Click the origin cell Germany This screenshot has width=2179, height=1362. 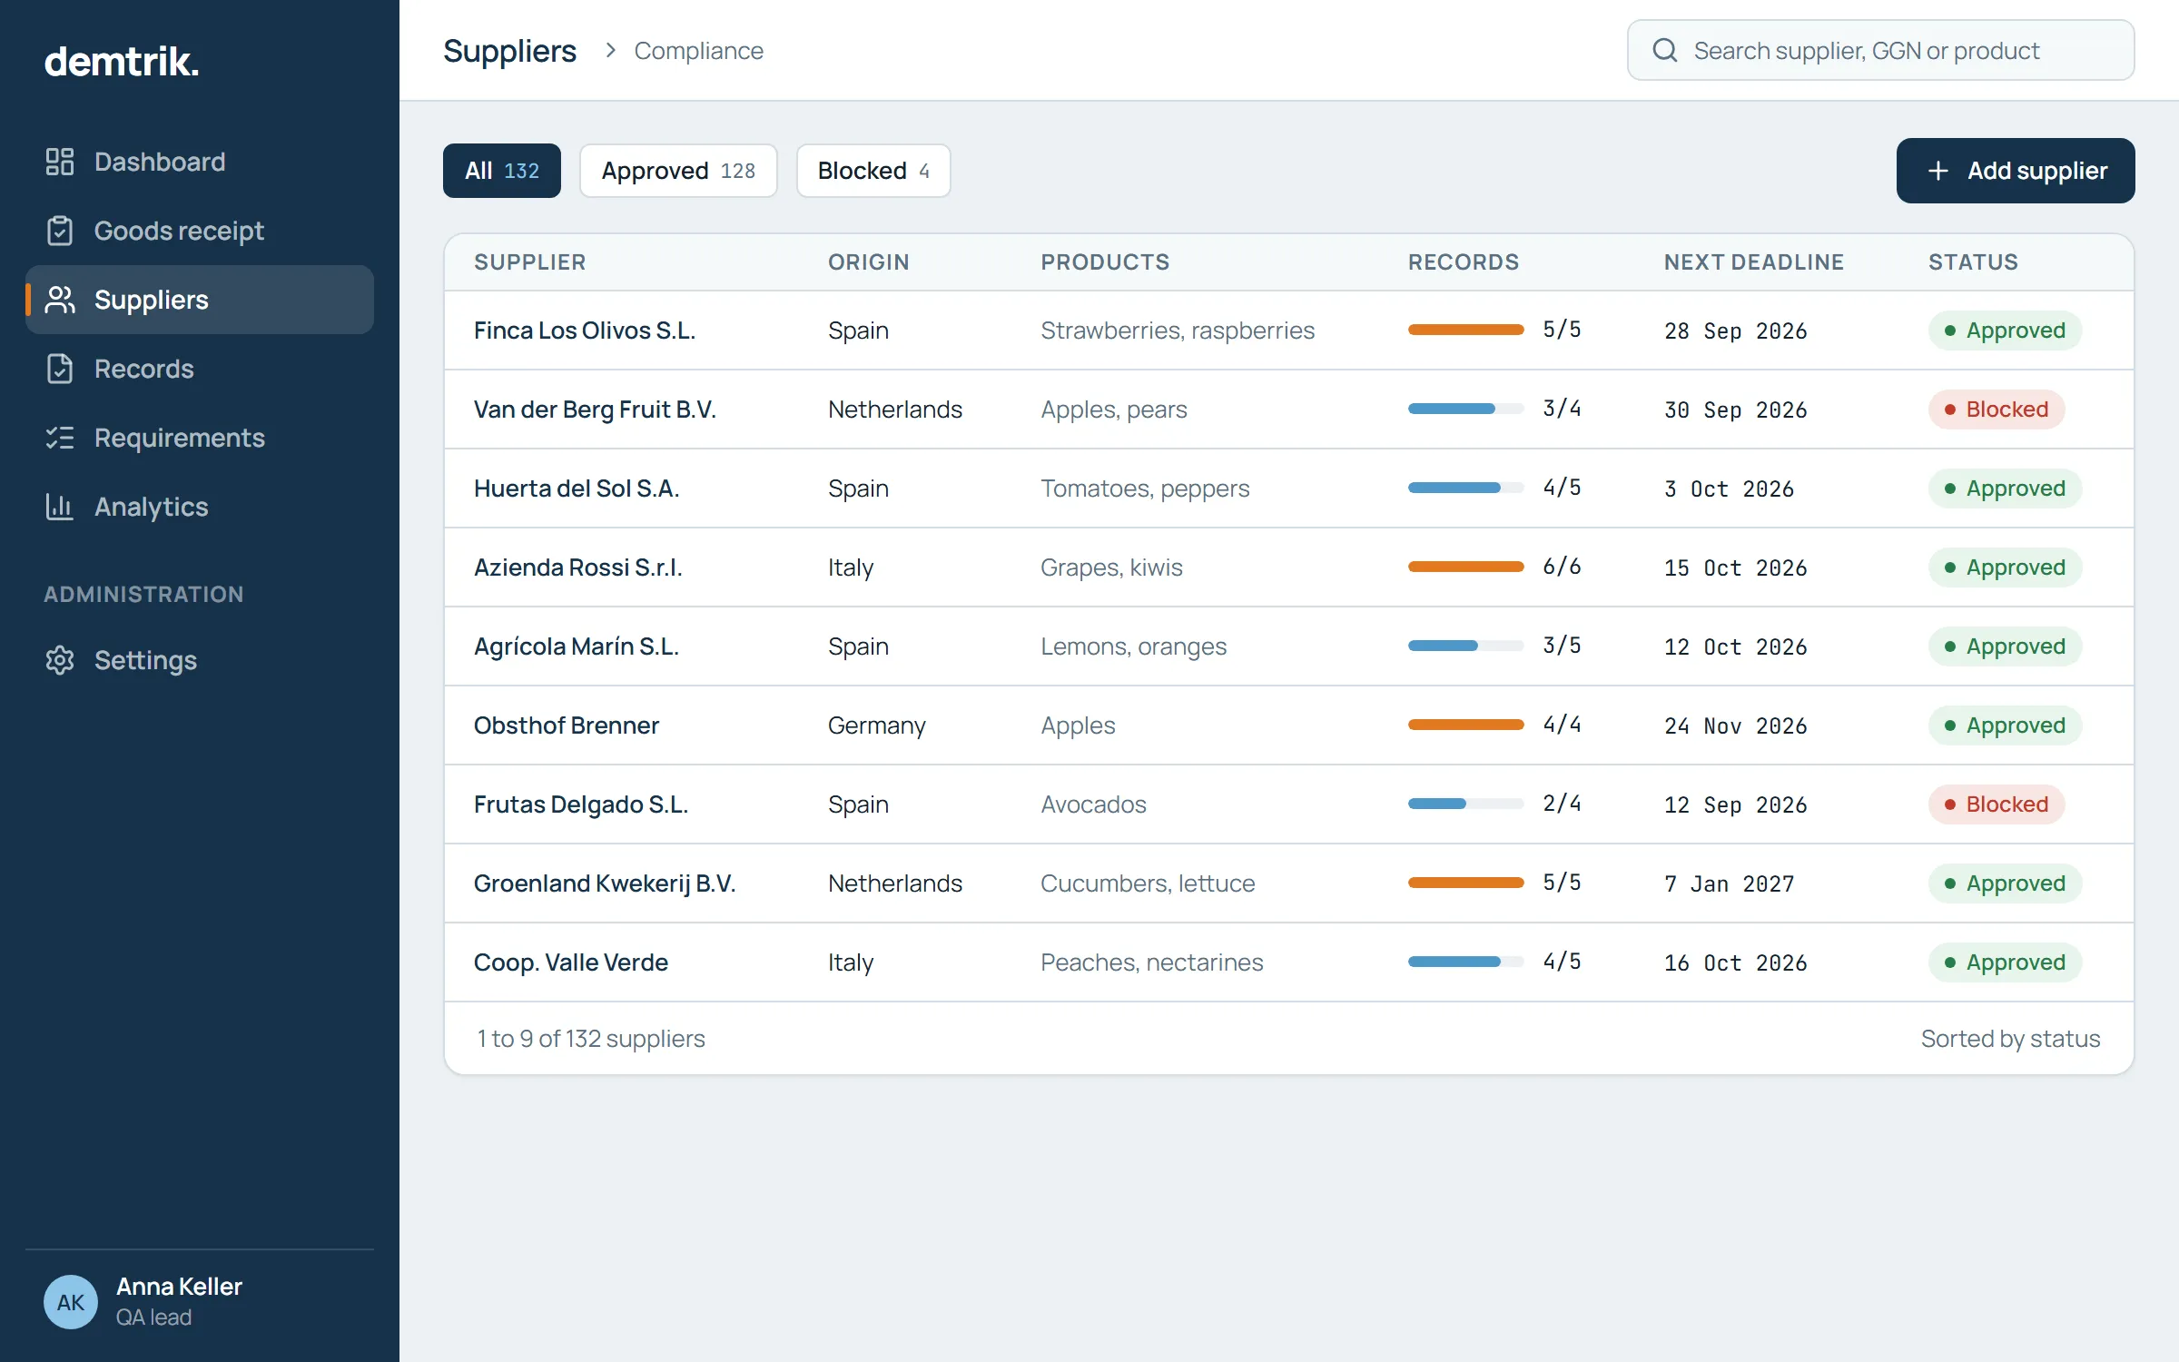pyautogui.click(x=877, y=725)
